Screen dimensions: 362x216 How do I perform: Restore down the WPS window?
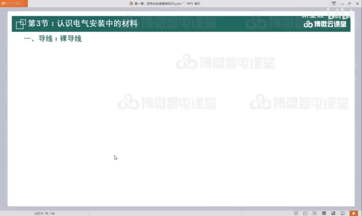[x=349, y=4]
